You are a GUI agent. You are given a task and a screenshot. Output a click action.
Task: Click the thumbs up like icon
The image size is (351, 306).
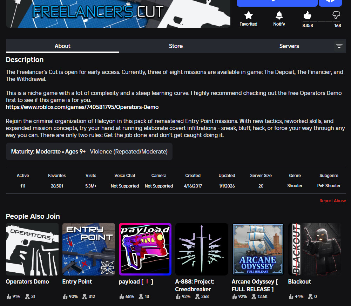click(x=307, y=15)
